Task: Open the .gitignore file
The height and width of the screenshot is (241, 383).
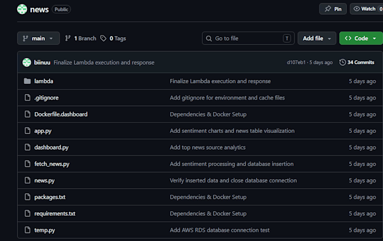Action: click(46, 97)
